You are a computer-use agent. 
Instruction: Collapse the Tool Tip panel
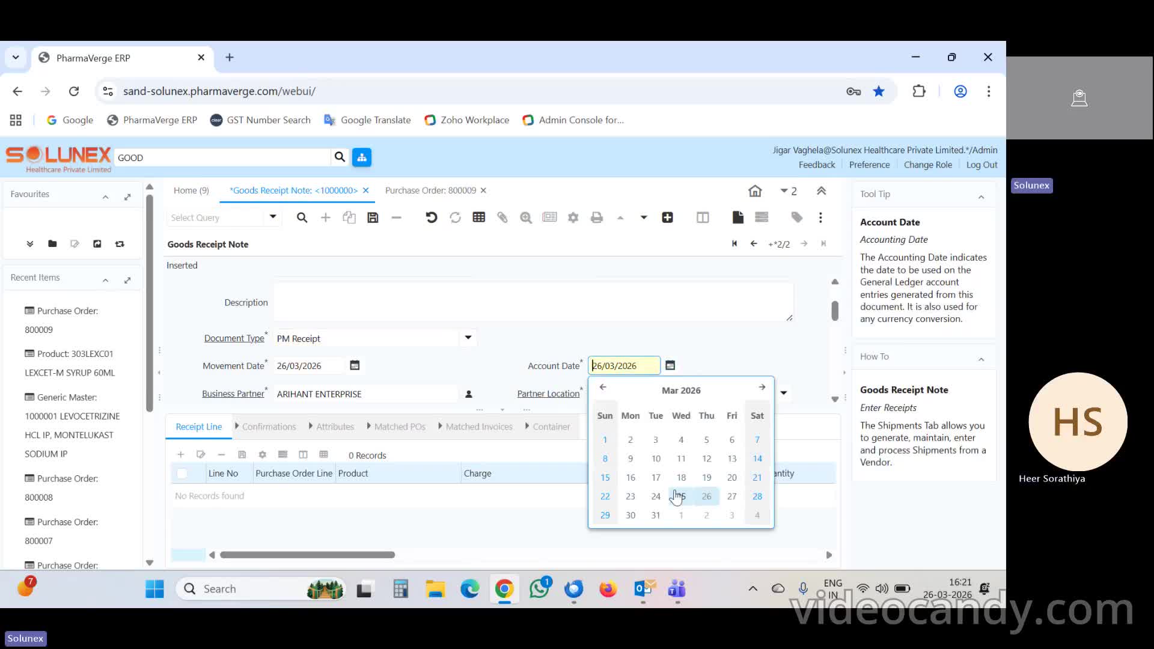tap(981, 195)
